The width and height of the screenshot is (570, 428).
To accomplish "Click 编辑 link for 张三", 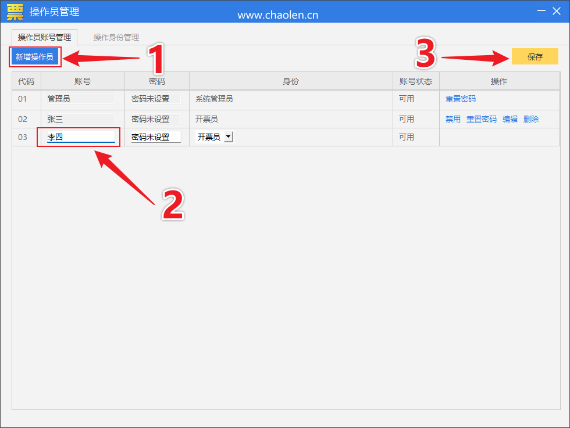I will [510, 119].
